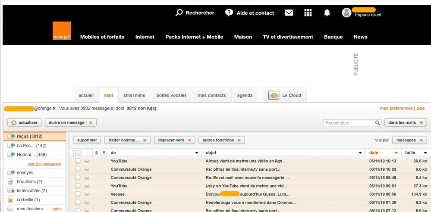The height and width of the screenshot is (212, 431).
Task: Open message 'Airbus vient de mettre une vidéo en lign...'
Action: click(245, 161)
